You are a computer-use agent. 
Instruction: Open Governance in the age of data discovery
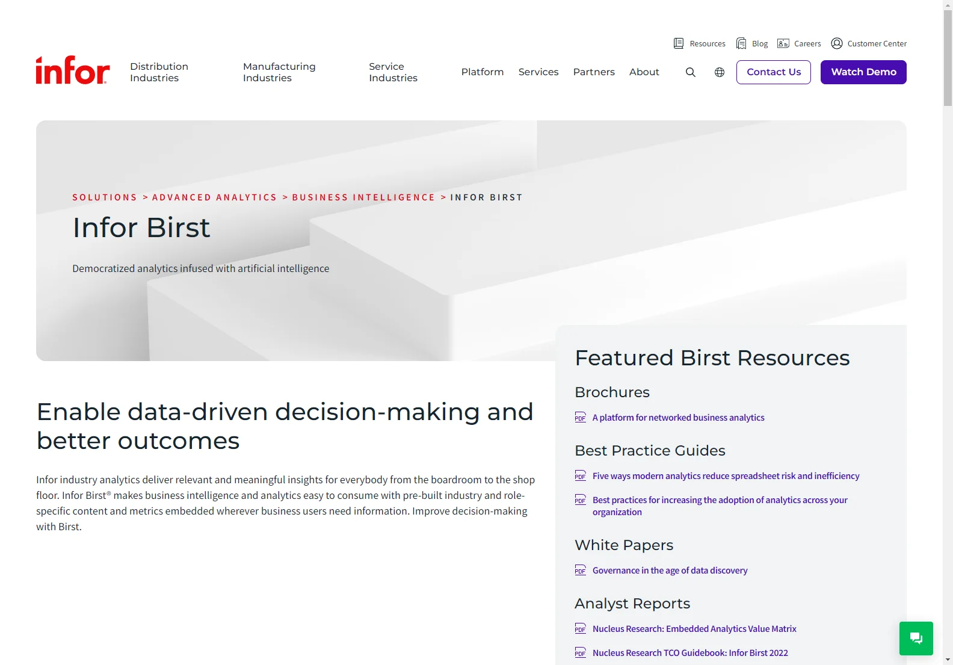click(x=670, y=571)
